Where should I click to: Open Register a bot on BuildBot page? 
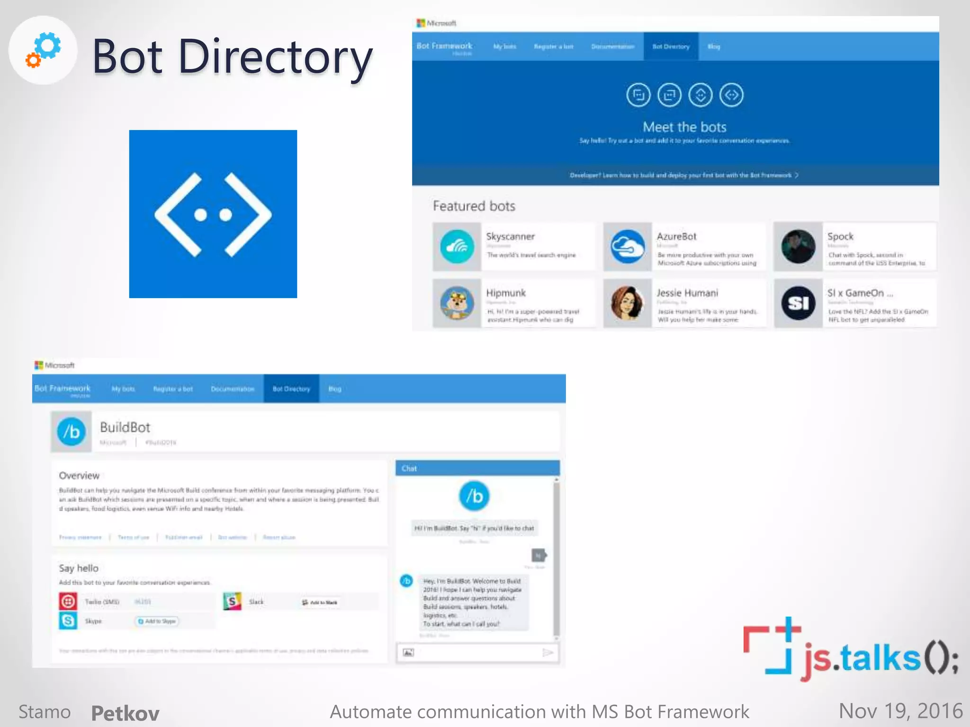(x=173, y=389)
